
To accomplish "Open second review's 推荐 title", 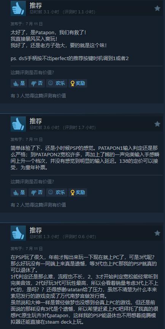I will click(36, 121).
